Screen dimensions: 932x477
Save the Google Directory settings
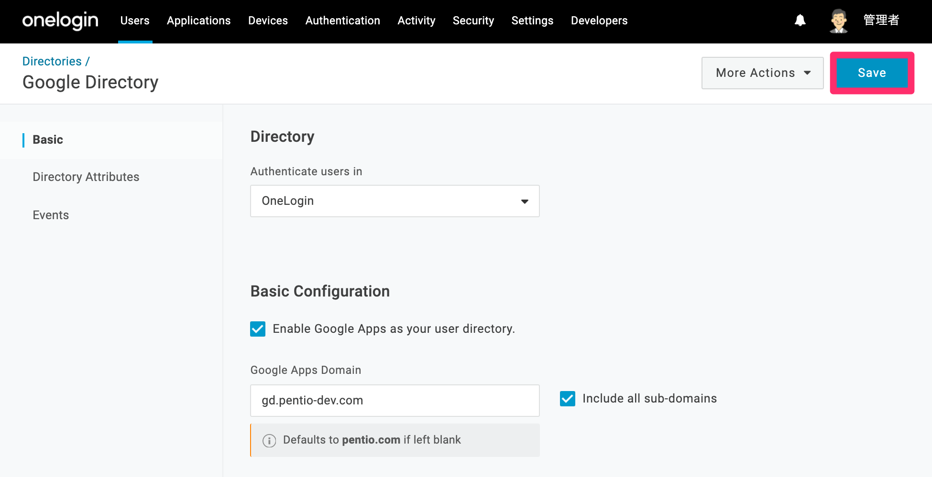point(872,73)
